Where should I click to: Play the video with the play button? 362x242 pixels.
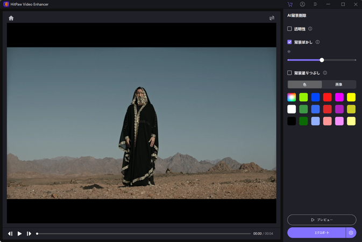click(20, 233)
